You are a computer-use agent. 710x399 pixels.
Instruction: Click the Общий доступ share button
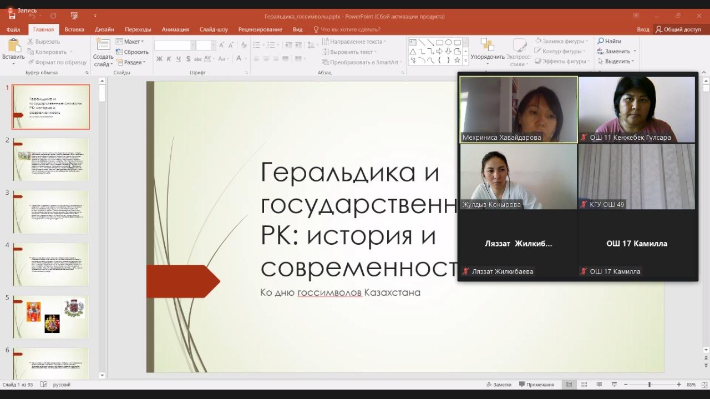pyautogui.click(x=678, y=29)
